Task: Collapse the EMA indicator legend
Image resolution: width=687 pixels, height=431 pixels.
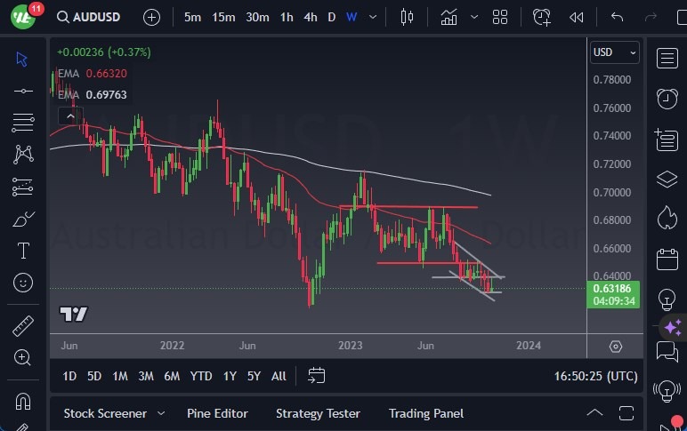Action: coord(69,115)
